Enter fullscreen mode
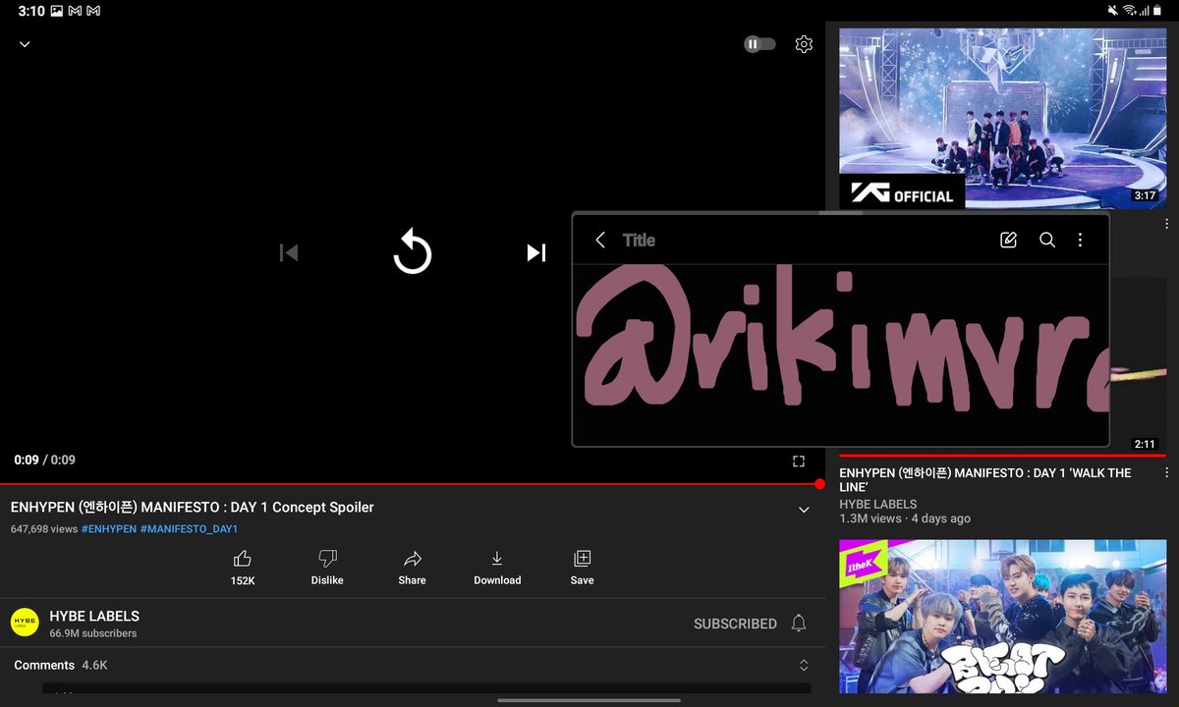This screenshot has width=1179, height=707. click(x=799, y=461)
